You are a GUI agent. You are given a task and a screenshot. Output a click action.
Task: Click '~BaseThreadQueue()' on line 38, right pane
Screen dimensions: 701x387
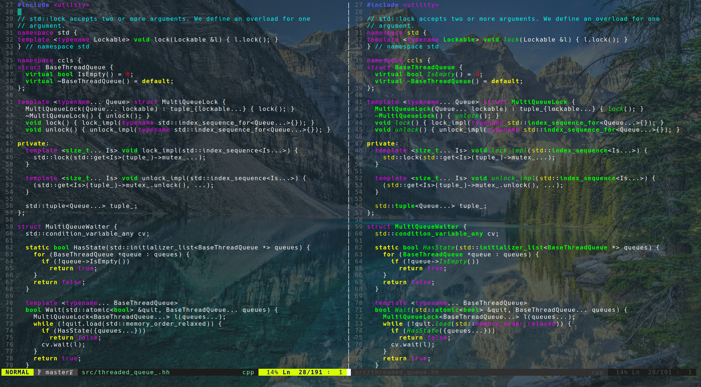pos(443,81)
